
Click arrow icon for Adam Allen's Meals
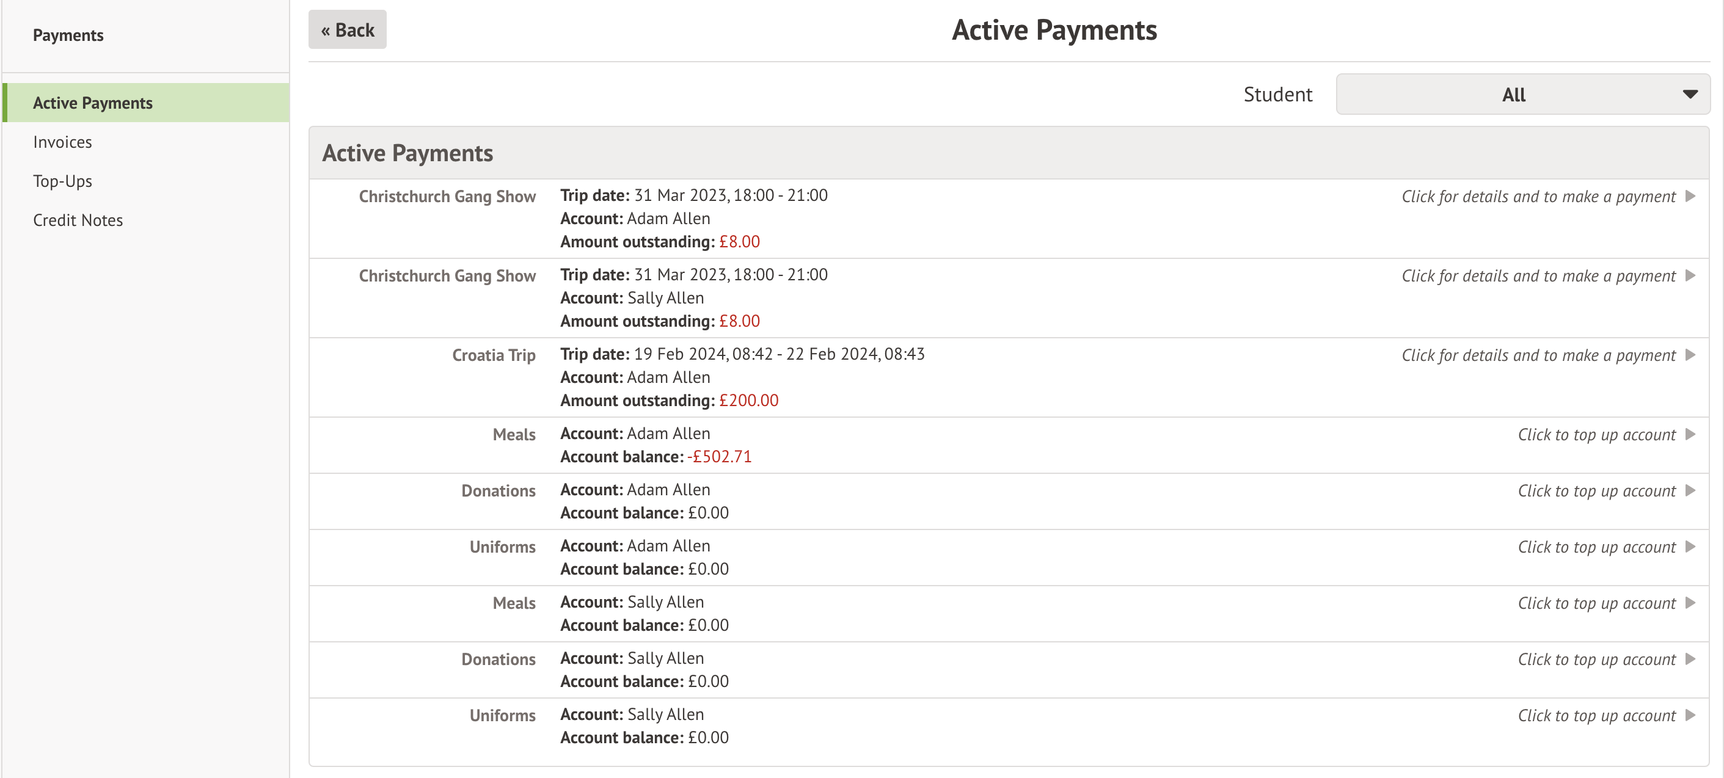[1690, 434]
